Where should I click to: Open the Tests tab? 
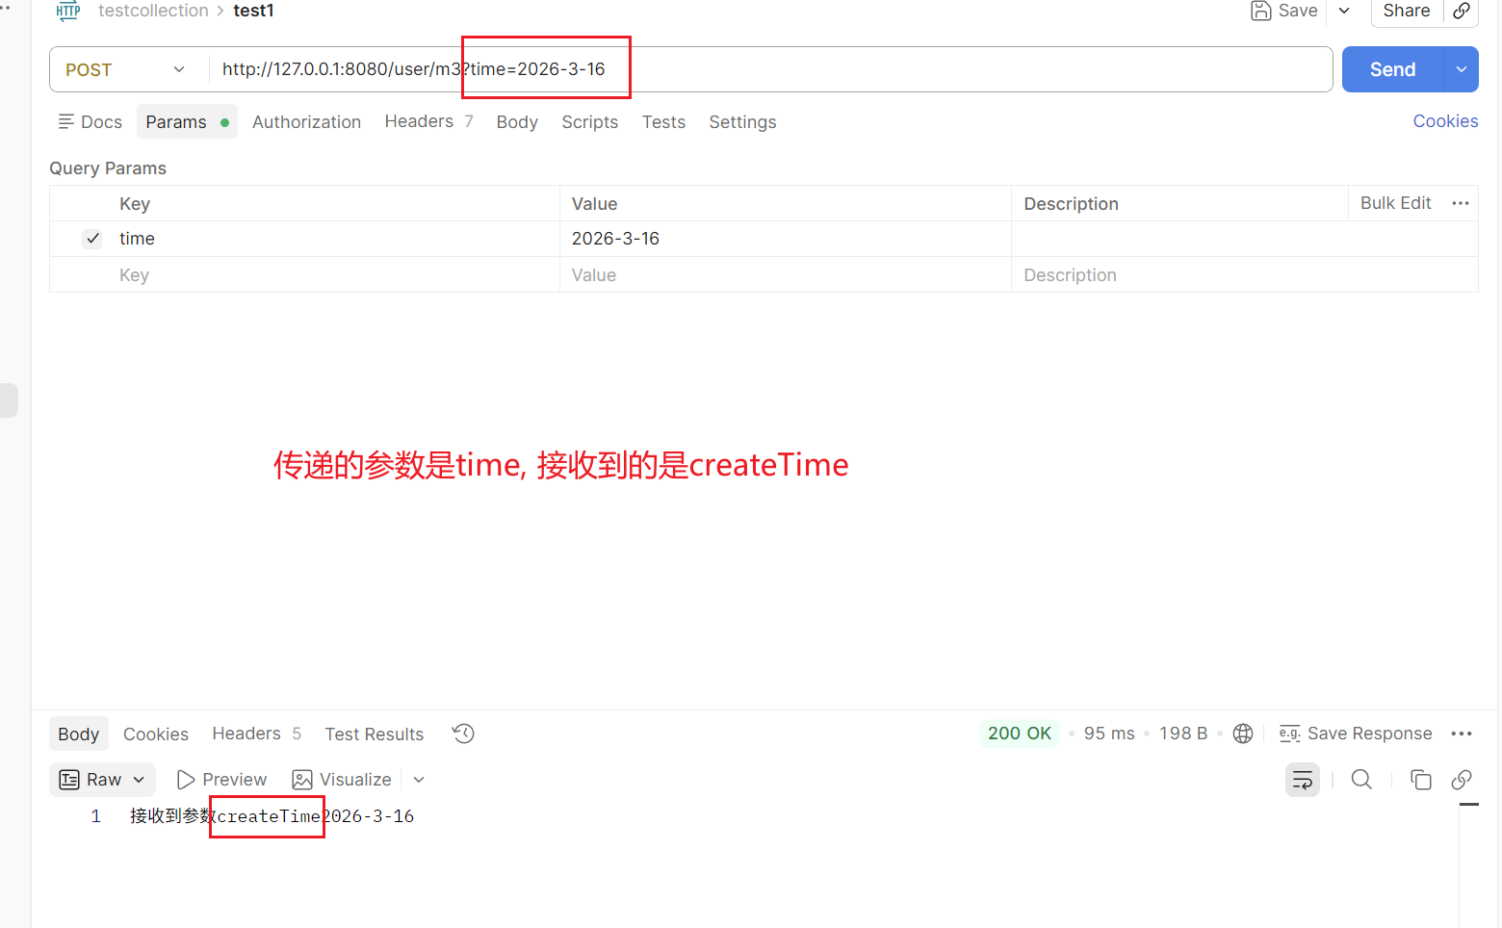663,122
